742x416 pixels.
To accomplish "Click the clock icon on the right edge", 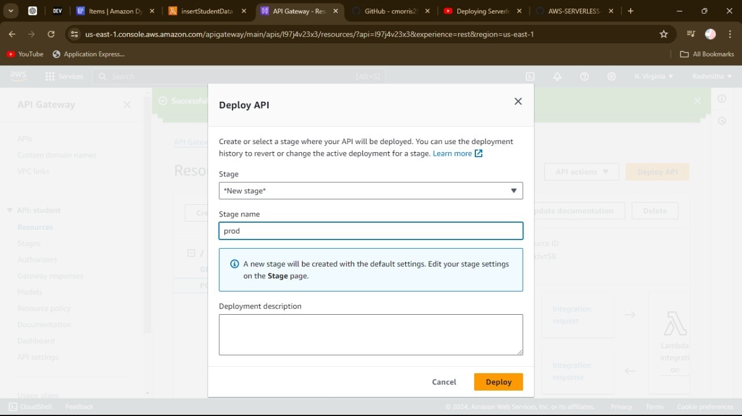I will pyautogui.click(x=722, y=121).
